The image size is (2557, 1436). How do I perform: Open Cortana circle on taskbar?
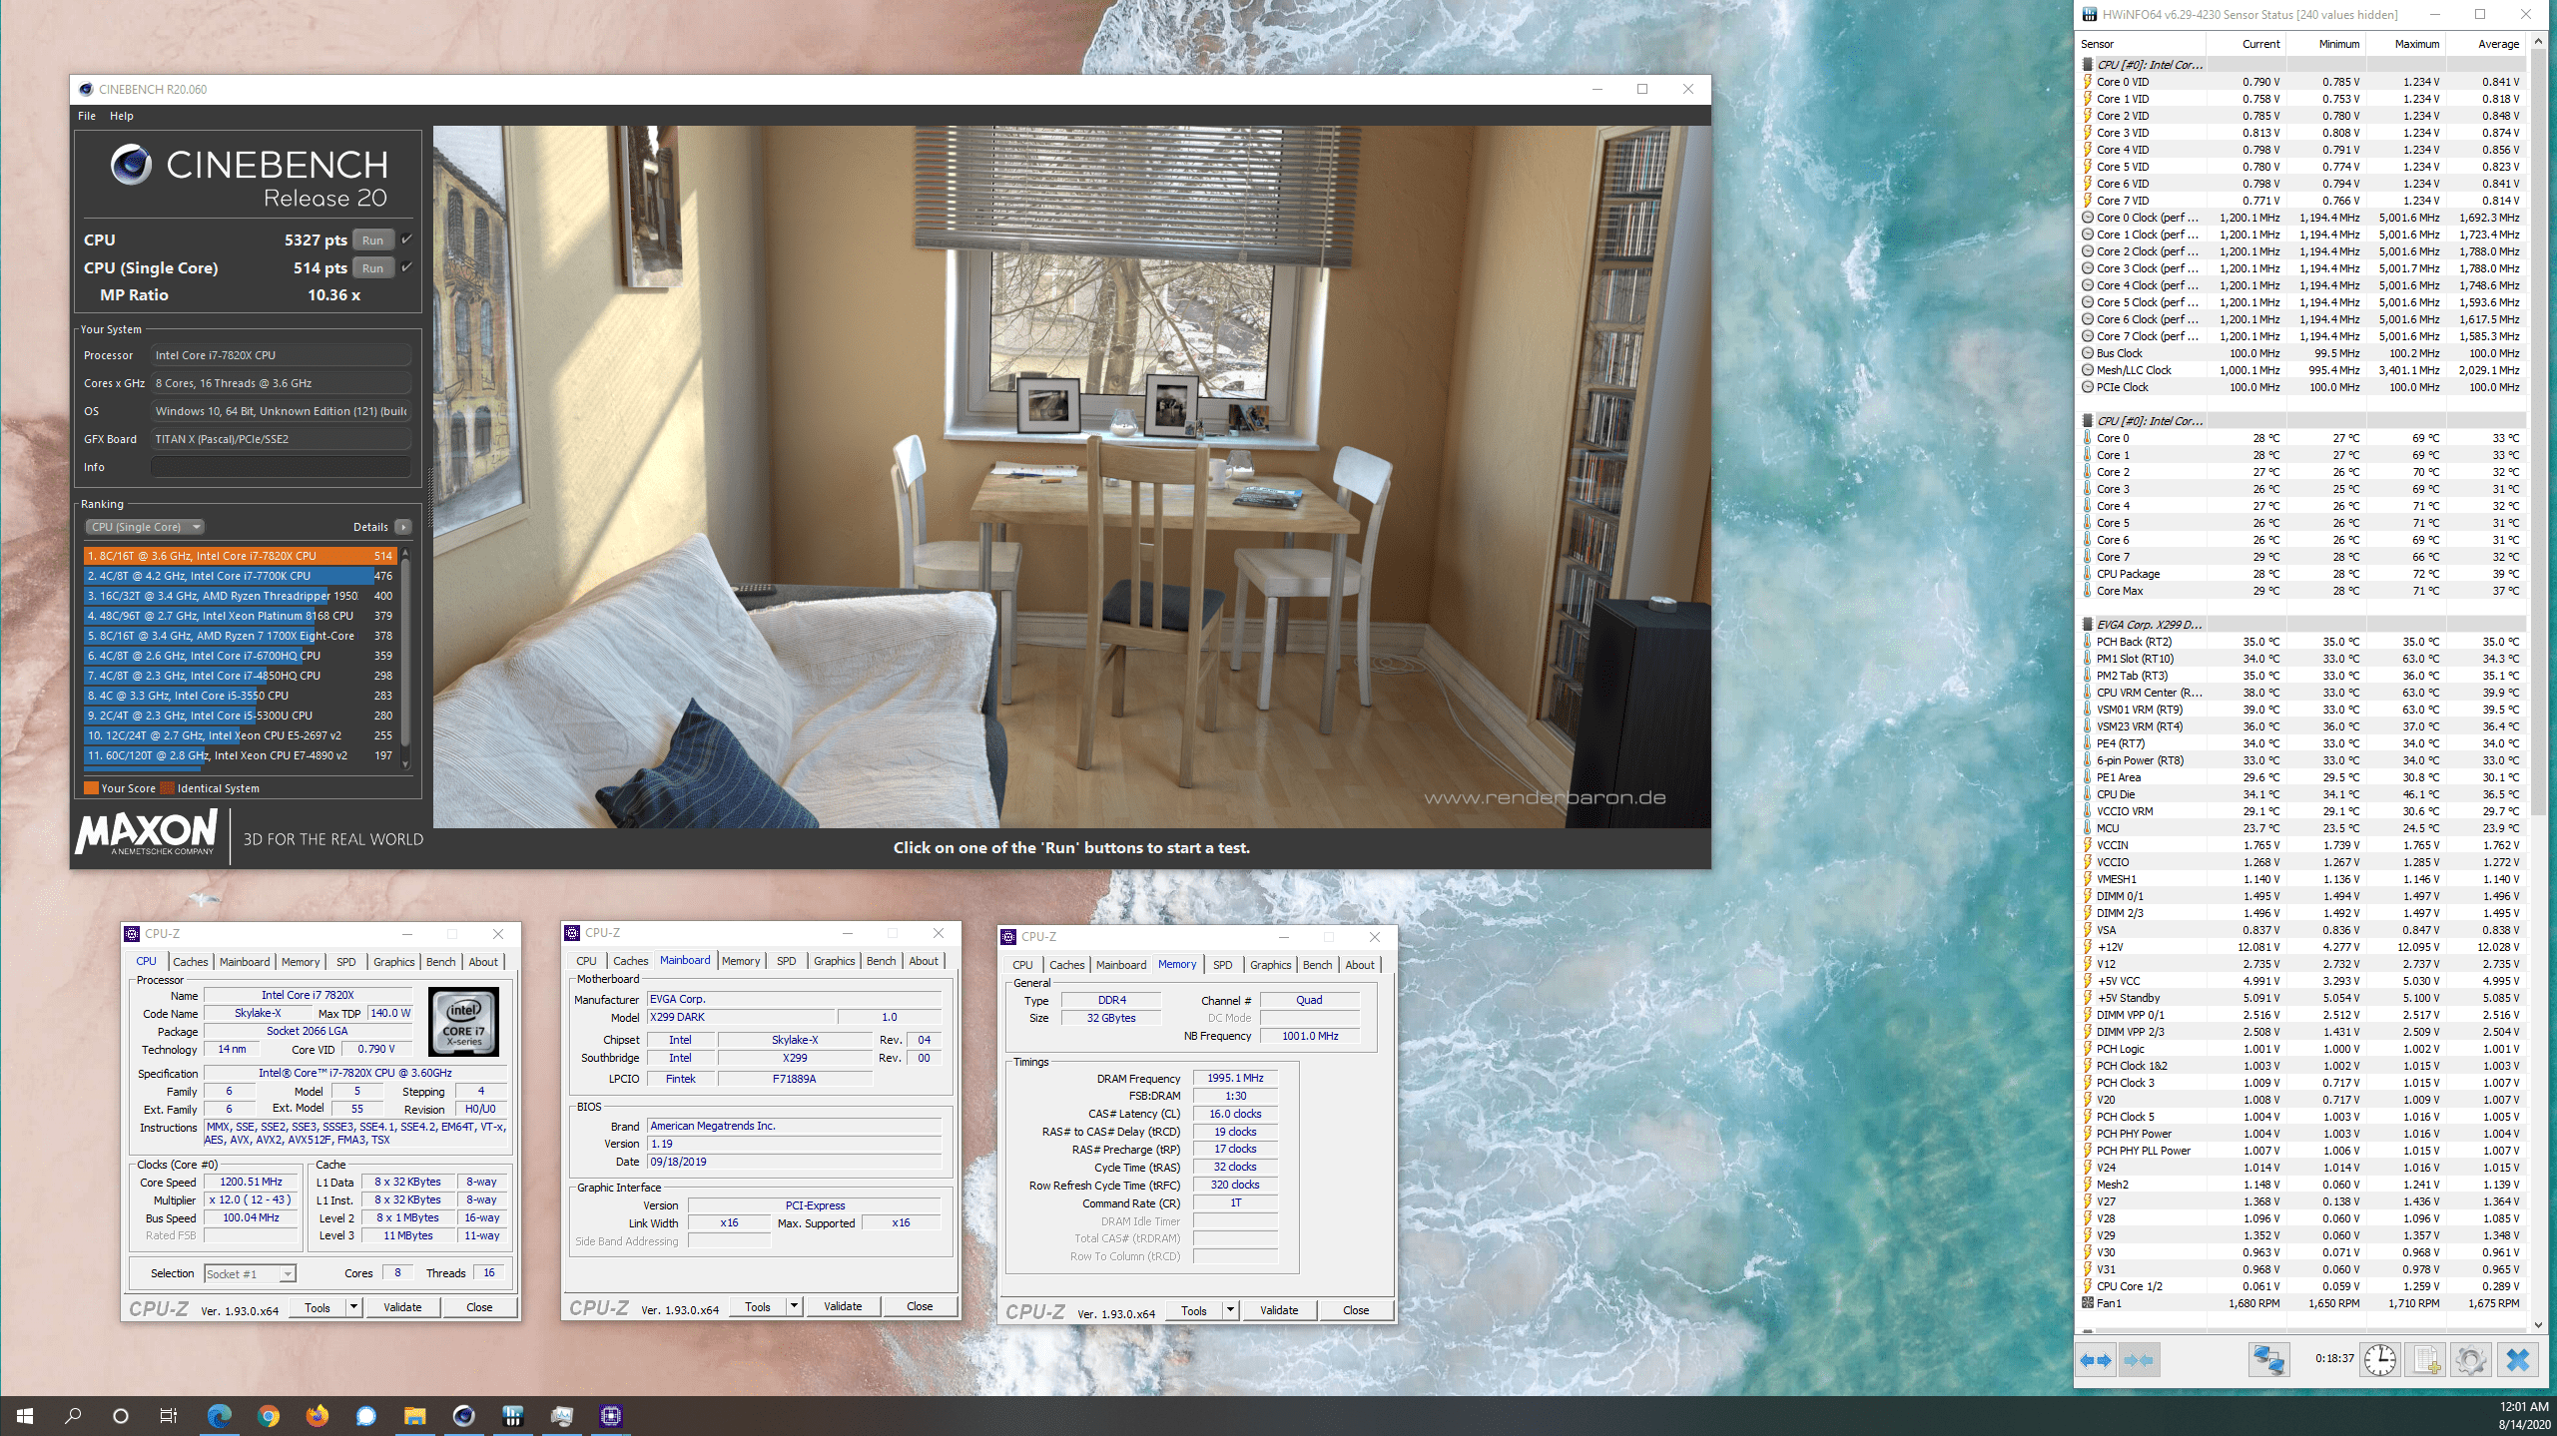tap(121, 1415)
